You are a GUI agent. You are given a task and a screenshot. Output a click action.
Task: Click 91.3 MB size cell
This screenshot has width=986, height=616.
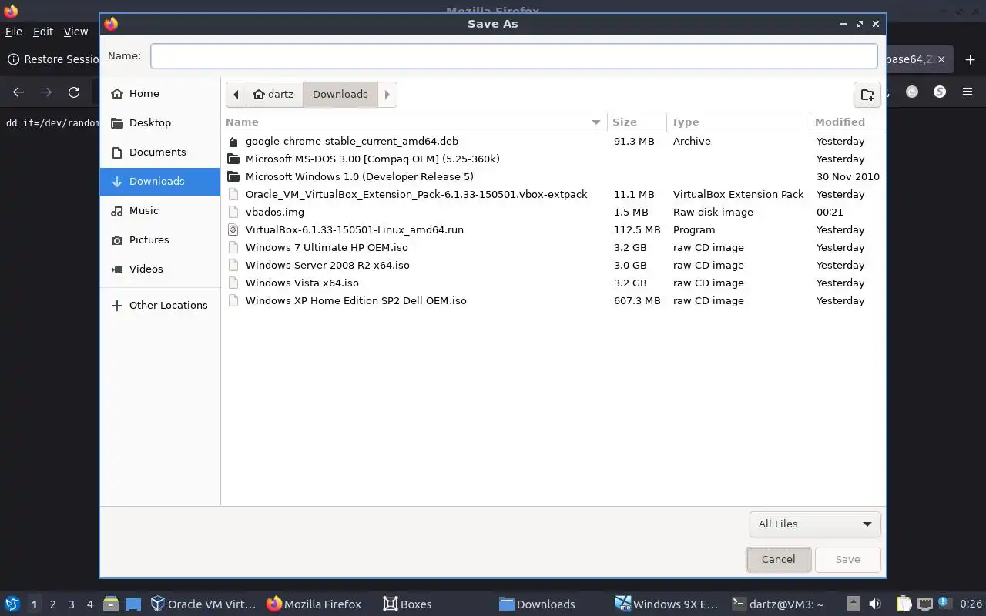634,141
